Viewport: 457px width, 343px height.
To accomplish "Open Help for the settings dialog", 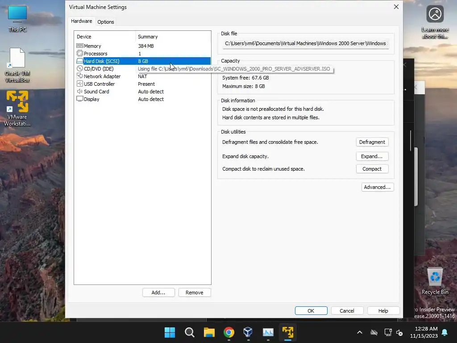I will pos(383,311).
